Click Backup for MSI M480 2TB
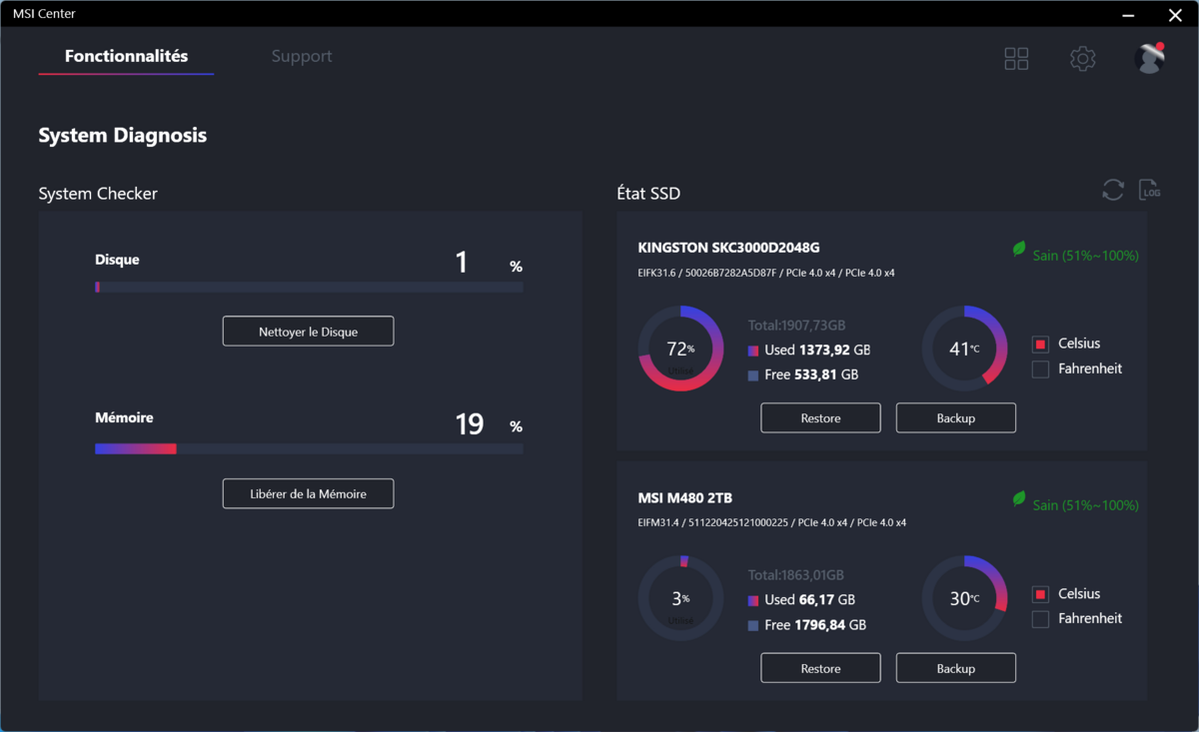Image resolution: width=1199 pixels, height=732 pixels. (x=956, y=668)
